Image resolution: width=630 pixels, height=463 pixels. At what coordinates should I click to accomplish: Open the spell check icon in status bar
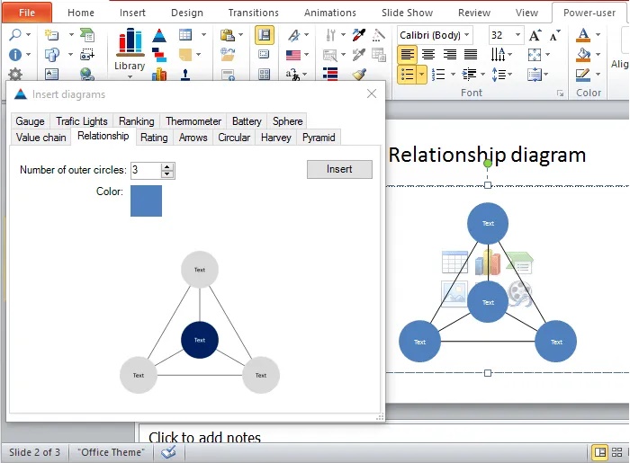(168, 452)
